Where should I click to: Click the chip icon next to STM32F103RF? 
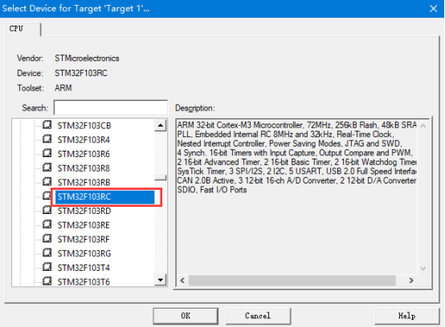pos(47,239)
